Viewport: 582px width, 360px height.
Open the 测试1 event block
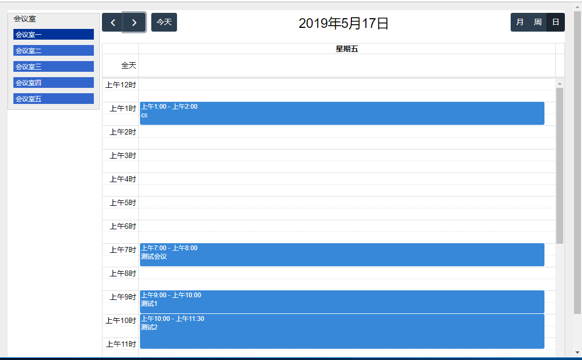tap(341, 302)
